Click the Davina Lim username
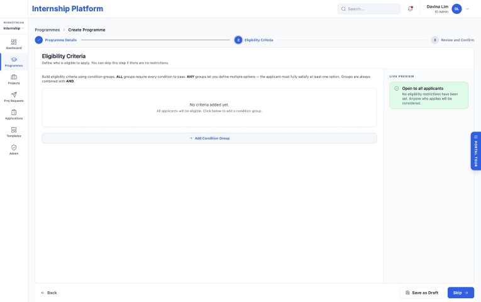 pos(438,6)
